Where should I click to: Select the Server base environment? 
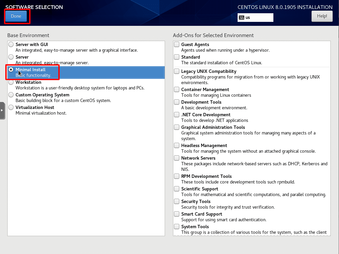coord(11,57)
